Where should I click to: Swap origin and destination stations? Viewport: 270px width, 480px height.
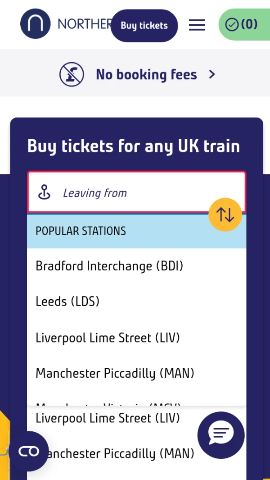(225, 215)
